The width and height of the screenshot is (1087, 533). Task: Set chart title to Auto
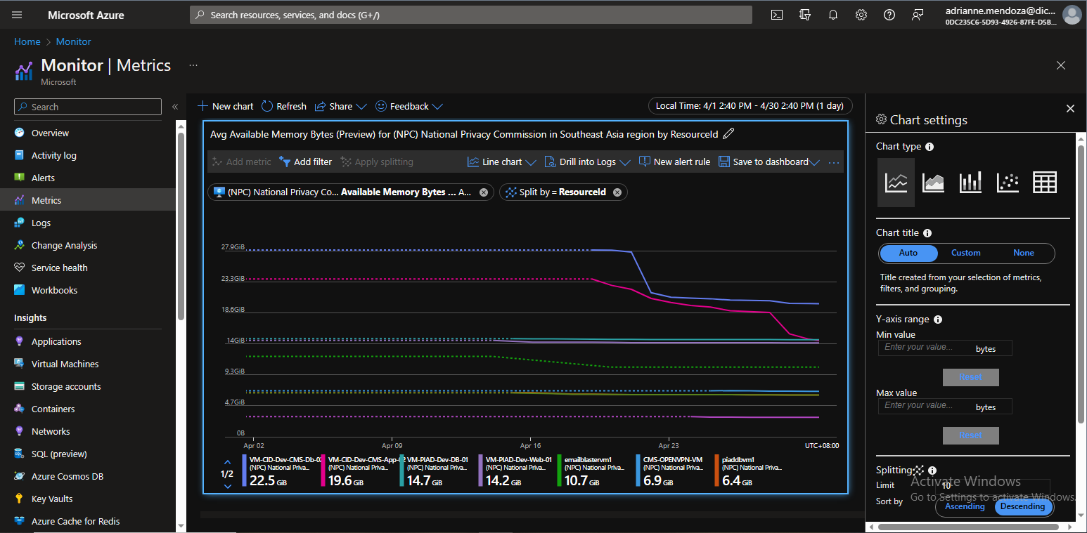click(x=908, y=253)
